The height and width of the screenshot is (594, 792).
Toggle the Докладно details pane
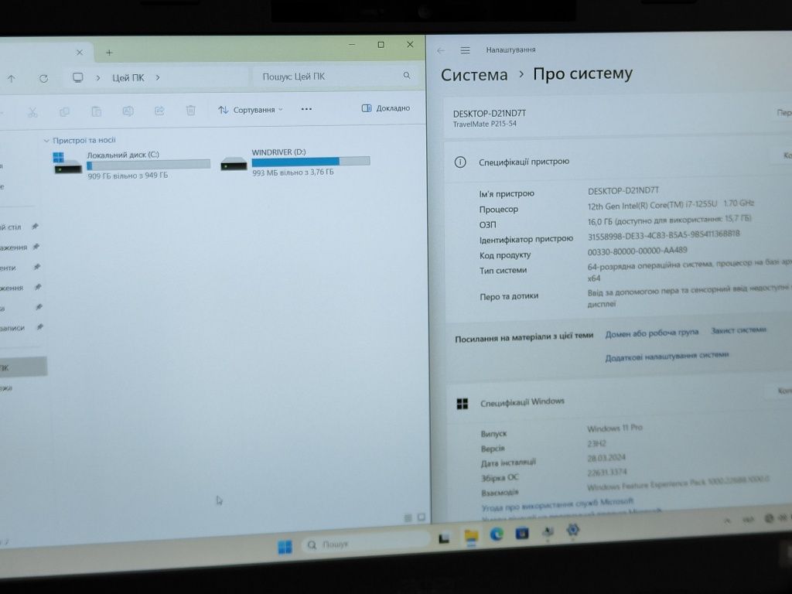386,108
